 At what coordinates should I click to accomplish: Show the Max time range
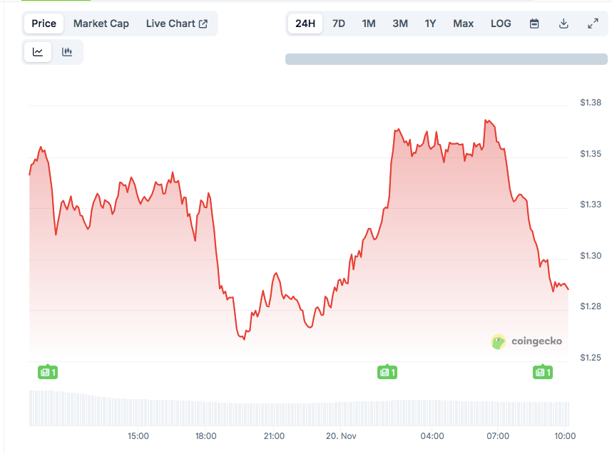[x=463, y=24]
